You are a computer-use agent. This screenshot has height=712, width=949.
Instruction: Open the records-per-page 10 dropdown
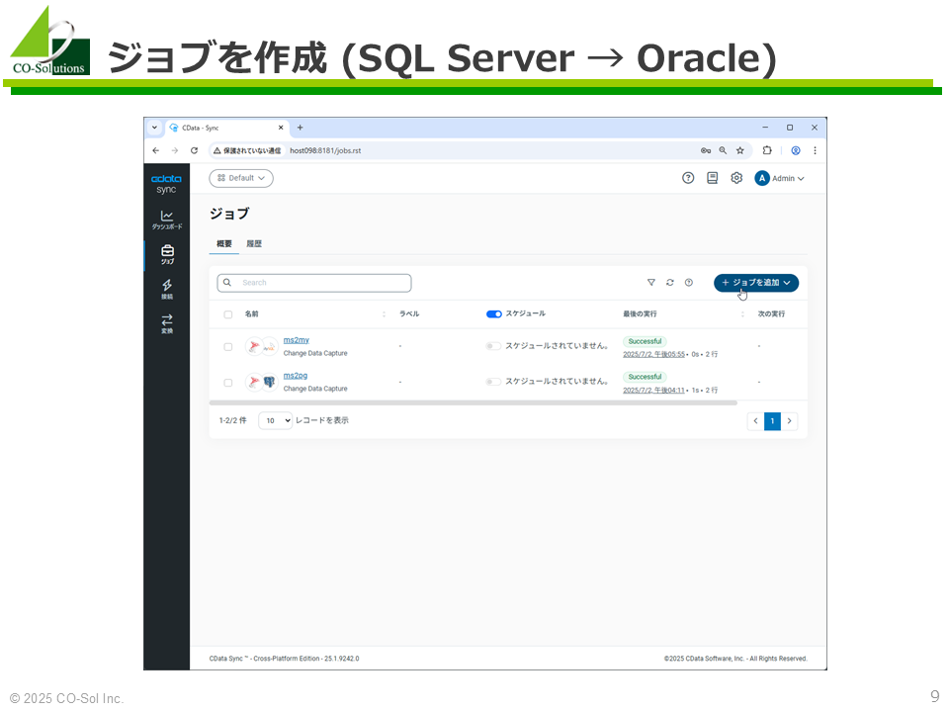[276, 421]
